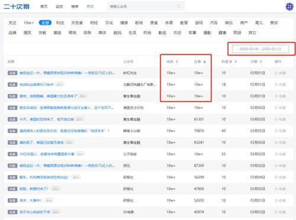This screenshot has height=220, width=296.
Task: Open the 83241 在看 article title
Action: point(41,143)
